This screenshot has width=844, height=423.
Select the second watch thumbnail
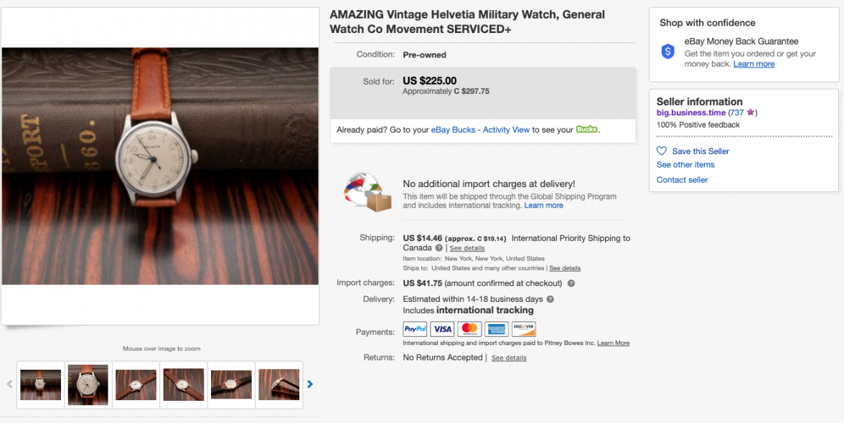tap(88, 385)
